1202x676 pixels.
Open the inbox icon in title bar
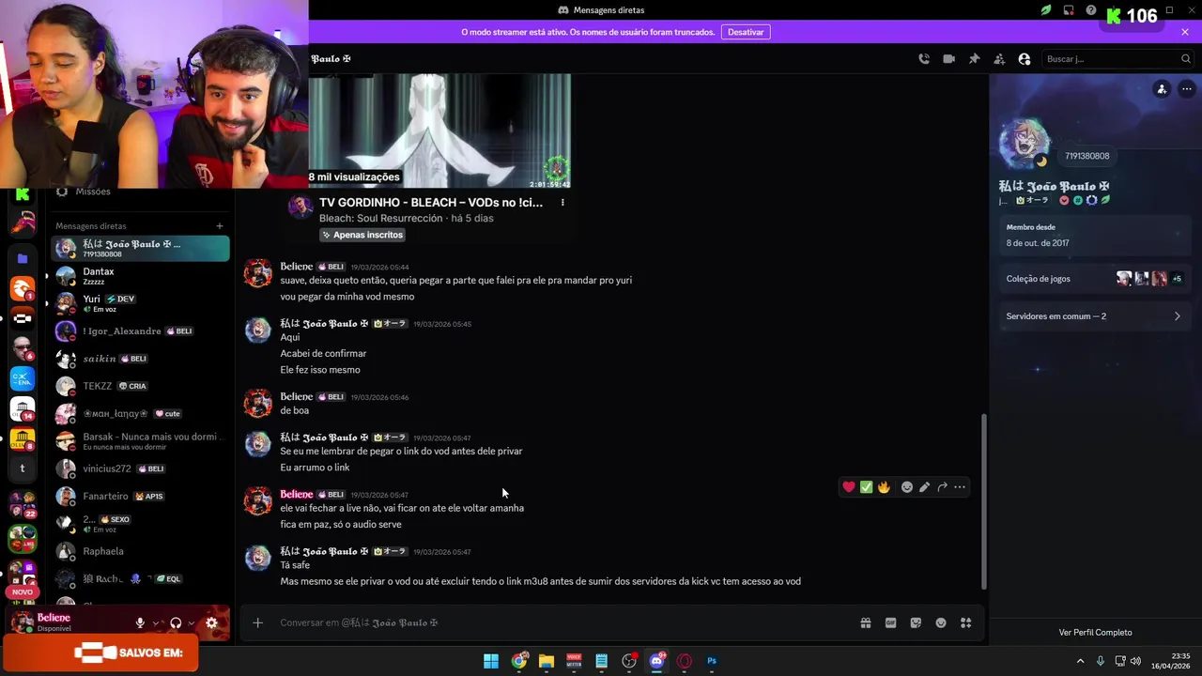(1069, 10)
